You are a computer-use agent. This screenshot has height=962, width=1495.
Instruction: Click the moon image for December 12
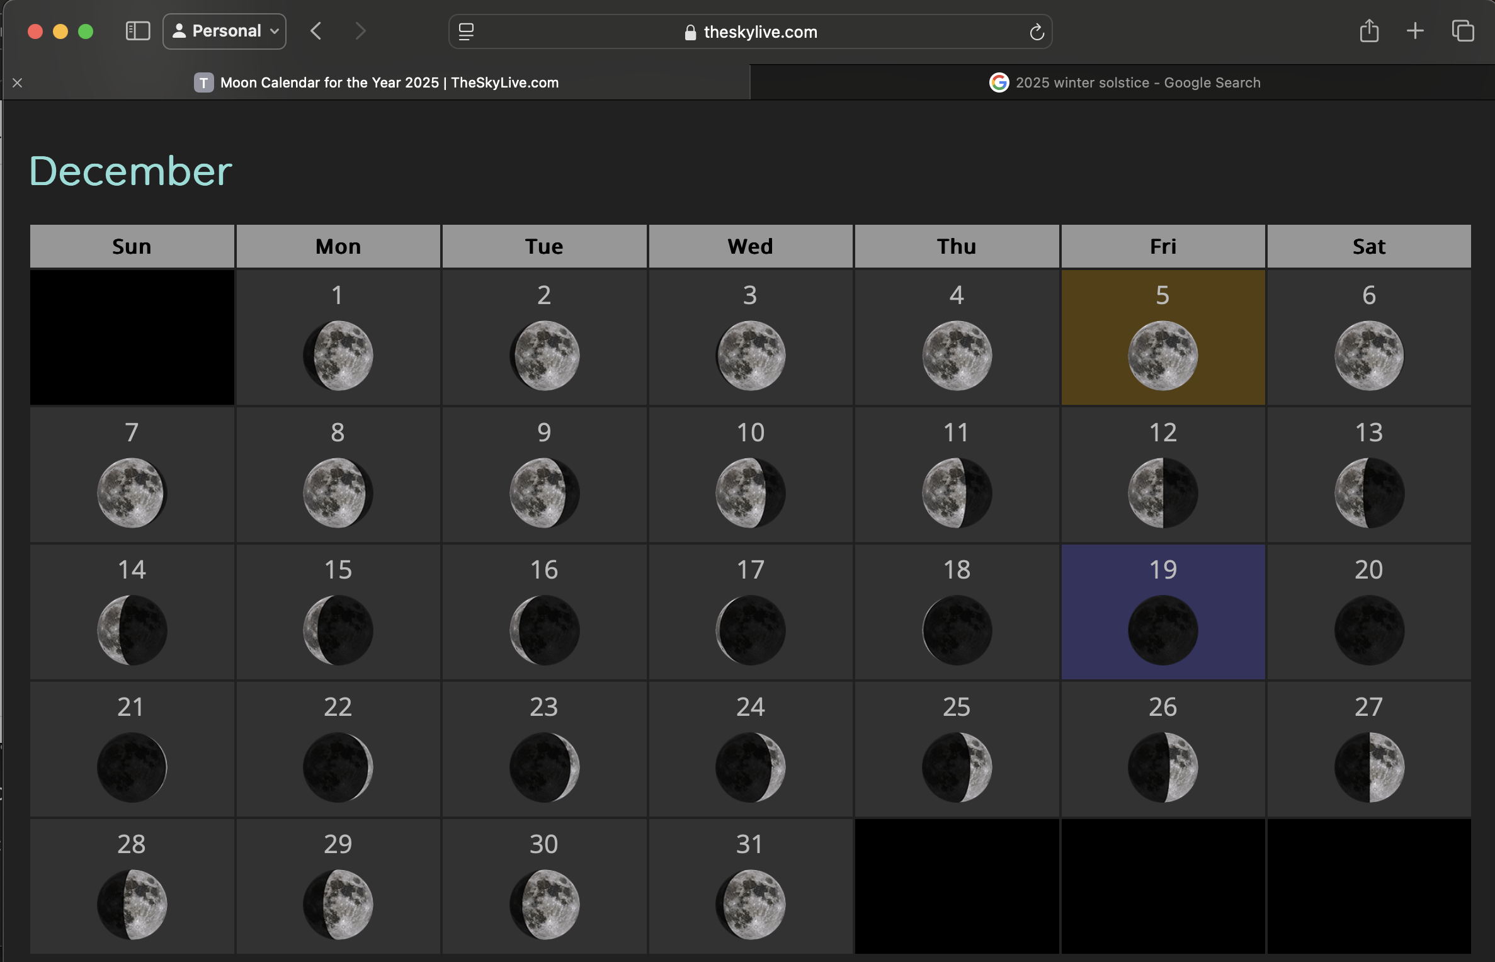point(1162,493)
